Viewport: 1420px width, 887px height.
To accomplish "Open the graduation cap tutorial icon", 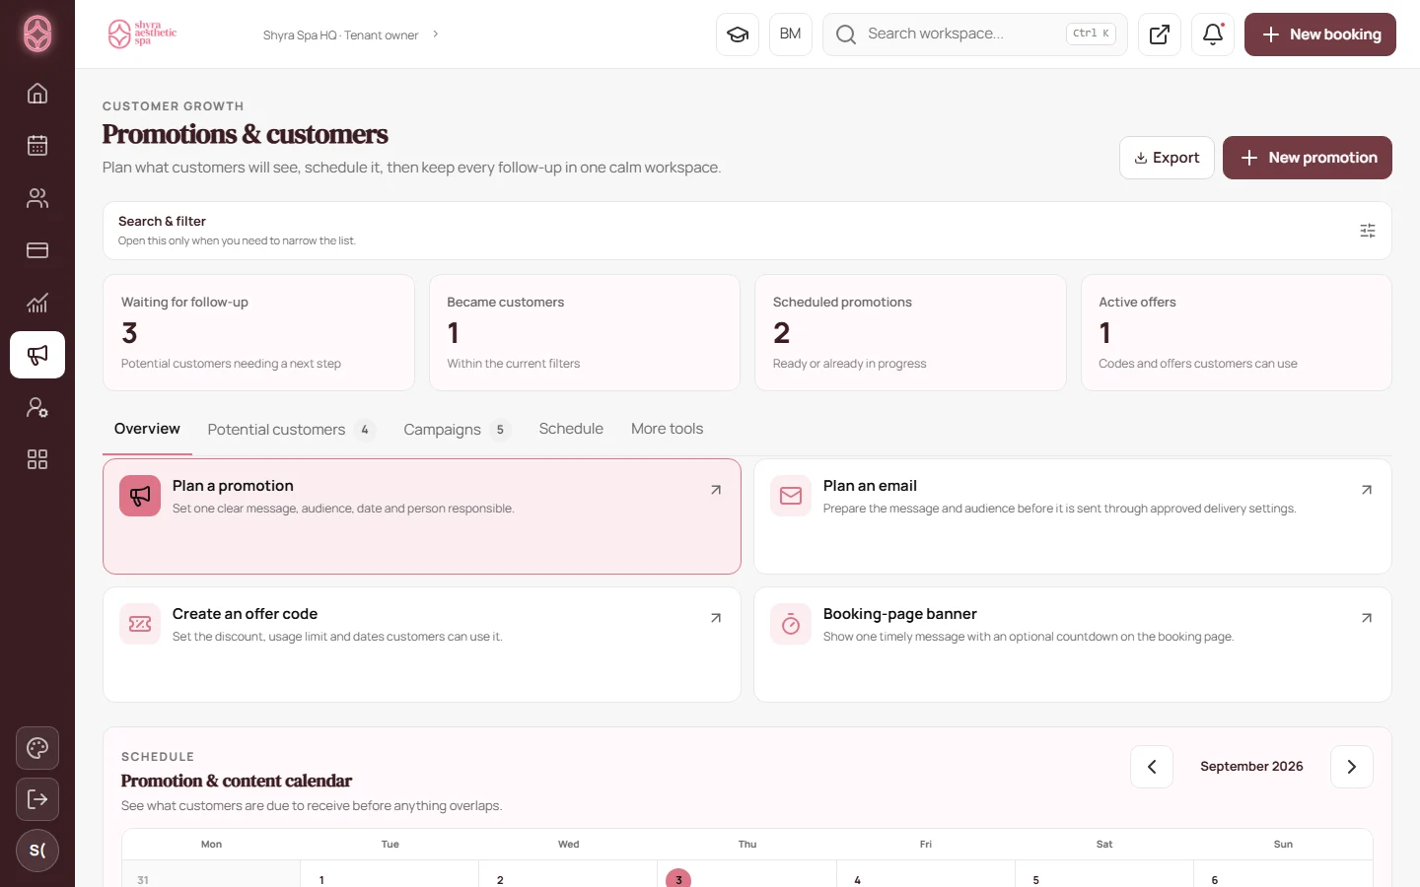I will [738, 34].
